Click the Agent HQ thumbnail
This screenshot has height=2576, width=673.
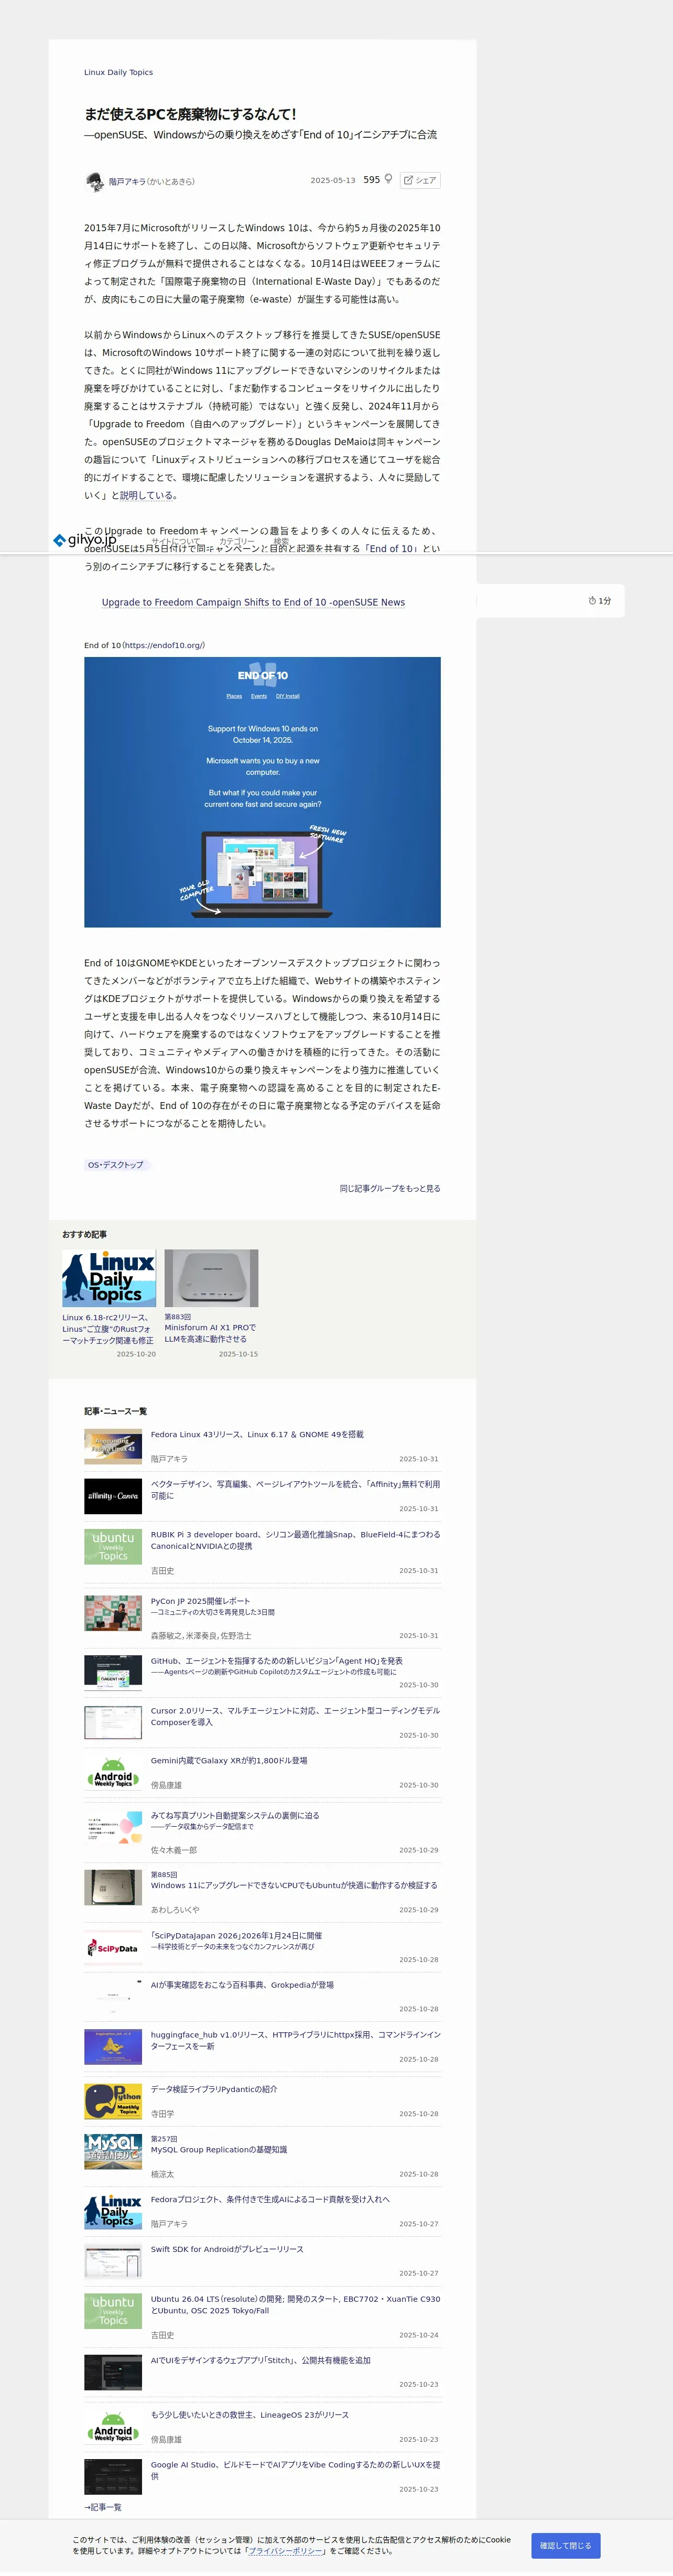(x=113, y=1672)
